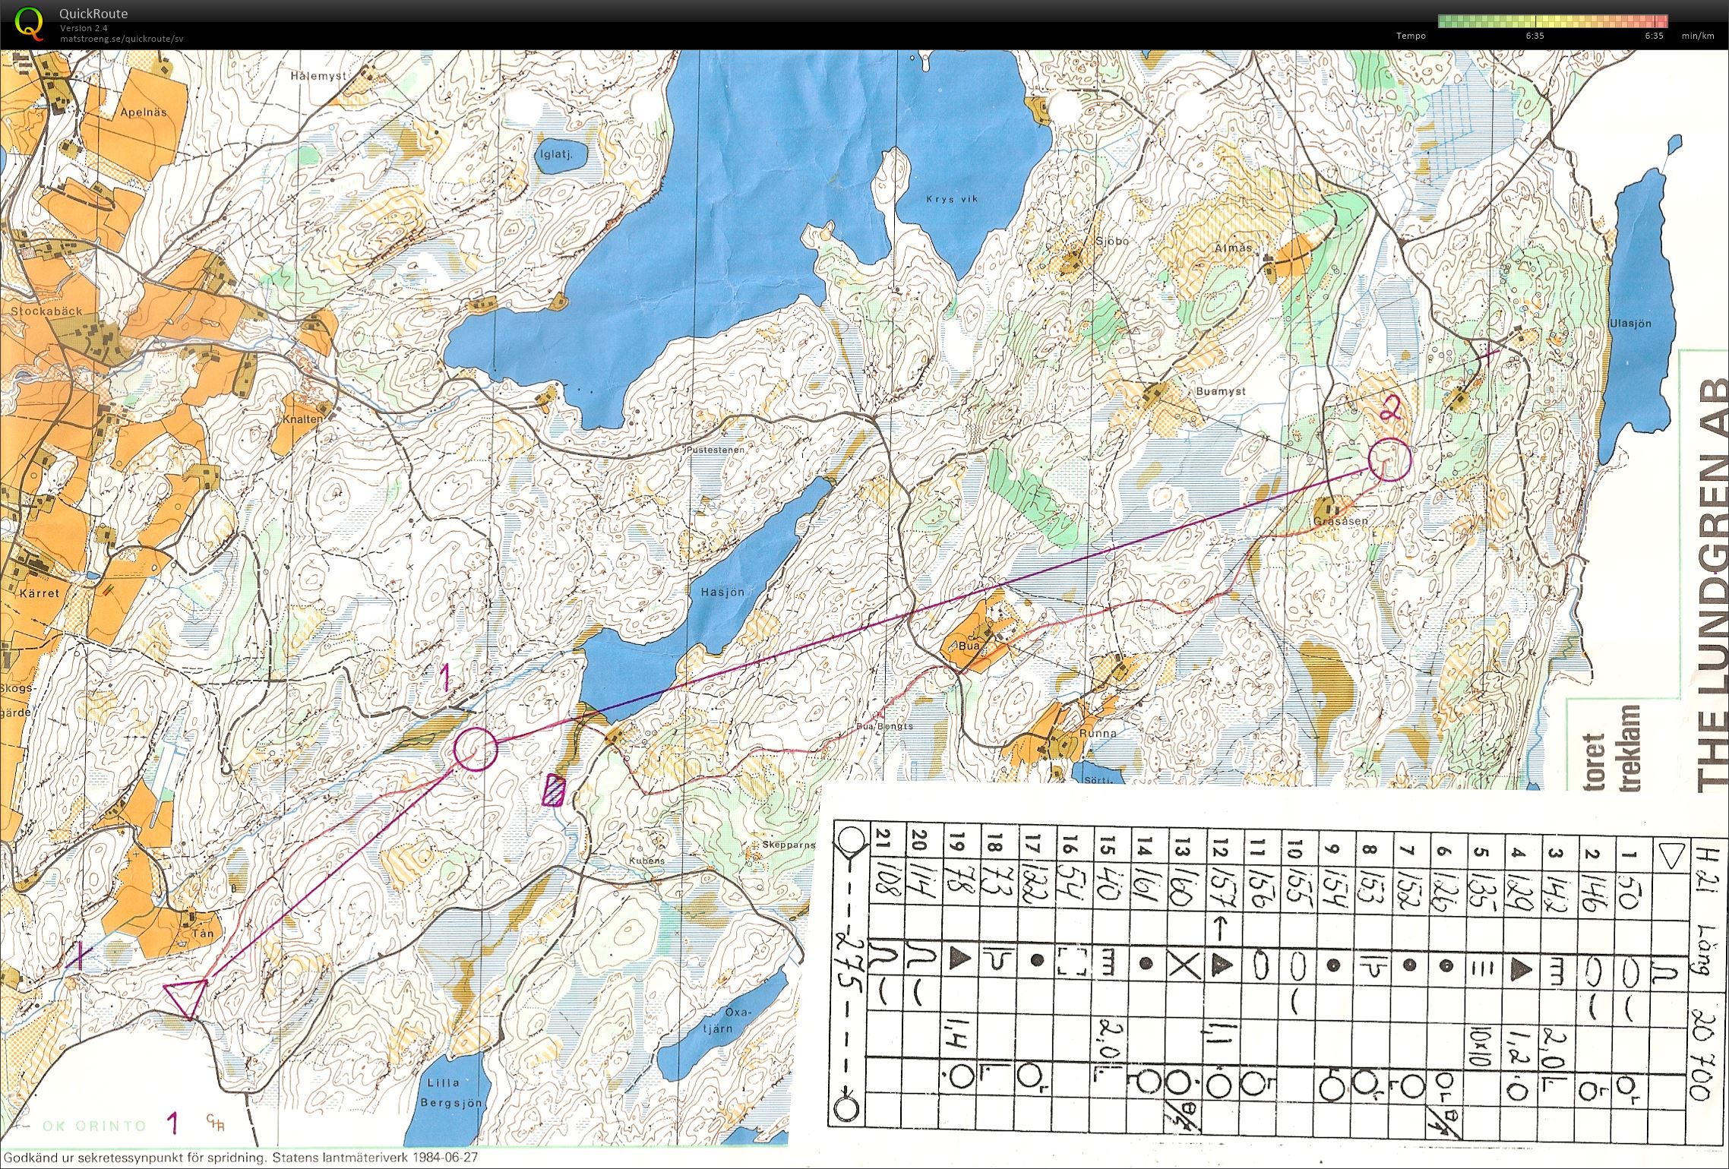Click the Tempo color gradient bar
This screenshot has height=1169, width=1729.
1553,21
